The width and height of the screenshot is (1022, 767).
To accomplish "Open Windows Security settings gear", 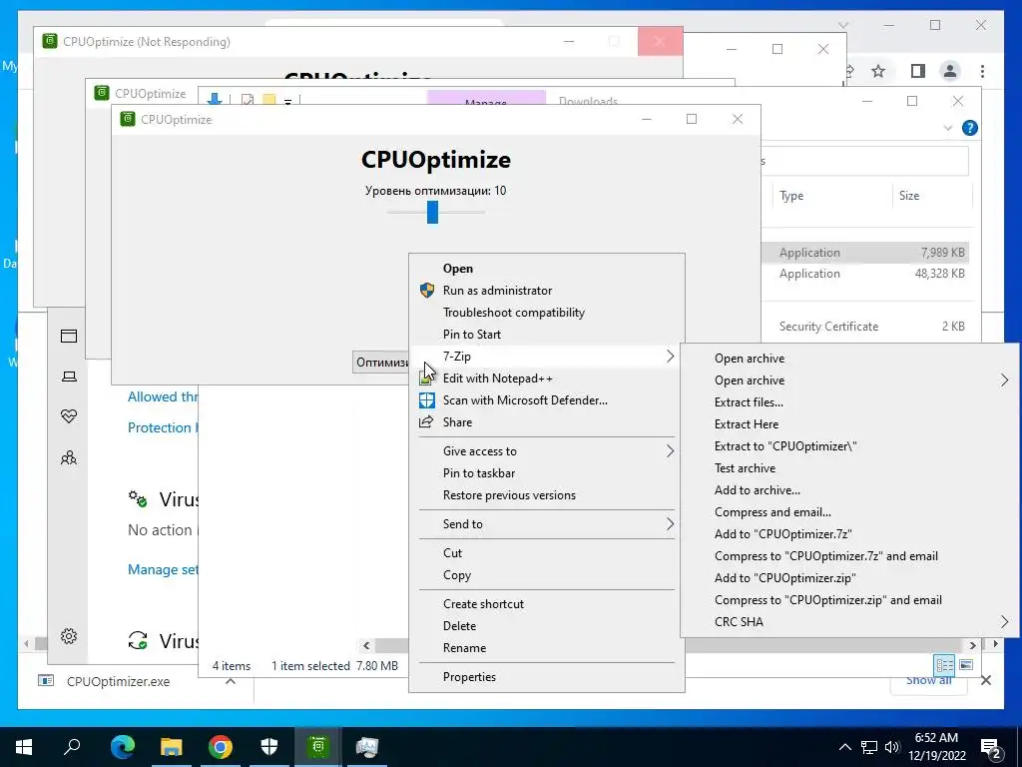I will click(x=69, y=636).
